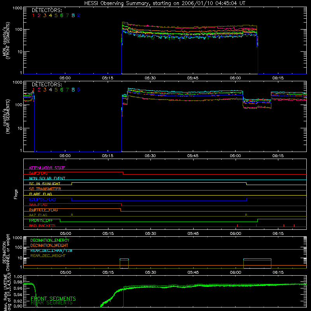Click the ECLIPSE_FLAG label
The height and width of the screenshot is (311, 311).
pos(42,199)
